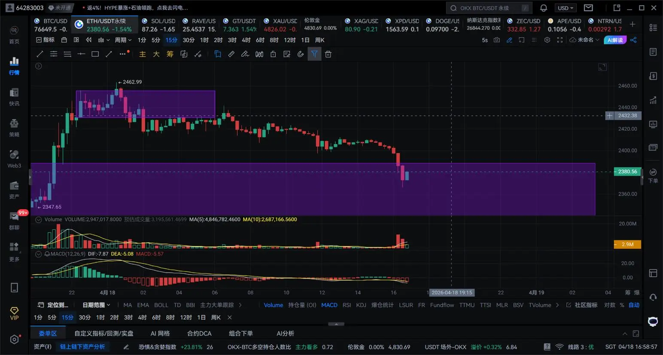Open the Web3 sidebar section
This screenshot has width=663, height=355.
14,159
